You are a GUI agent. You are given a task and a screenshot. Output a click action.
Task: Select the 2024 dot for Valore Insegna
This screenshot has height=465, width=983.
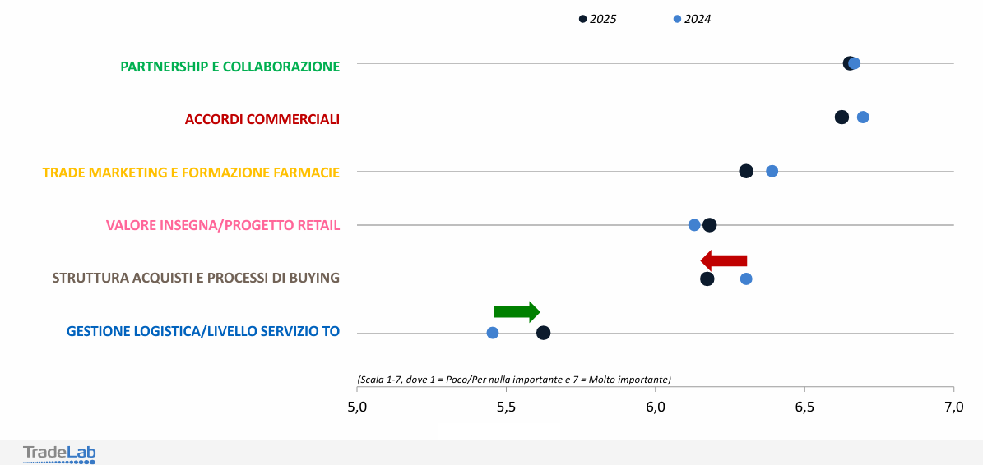click(694, 225)
